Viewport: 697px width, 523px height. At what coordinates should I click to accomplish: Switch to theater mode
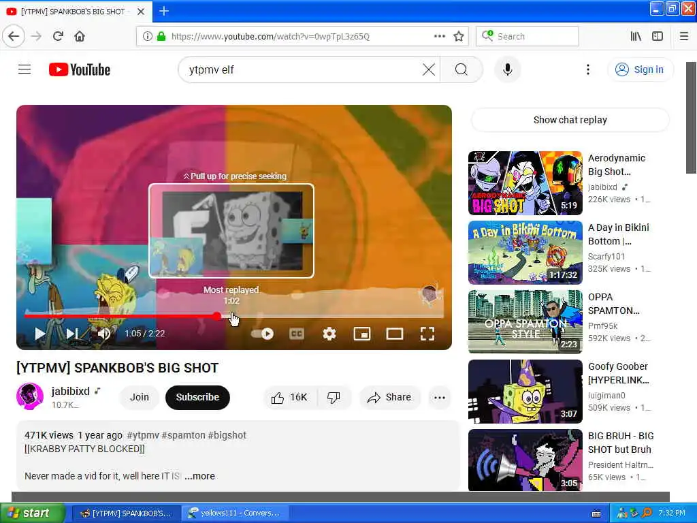click(x=395, y=334)
